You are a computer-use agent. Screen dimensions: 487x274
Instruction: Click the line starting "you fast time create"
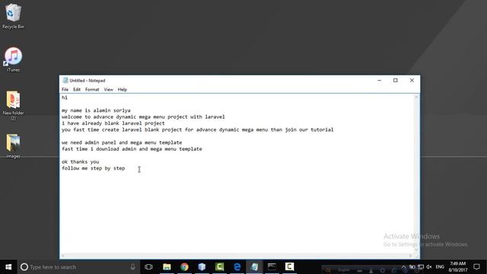[x=198, y=129]
